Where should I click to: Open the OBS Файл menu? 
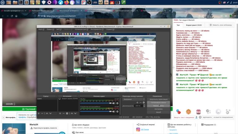click(40, 29)
